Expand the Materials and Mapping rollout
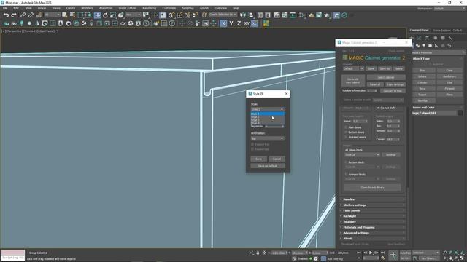467x262 pixels. coord(373,227)
